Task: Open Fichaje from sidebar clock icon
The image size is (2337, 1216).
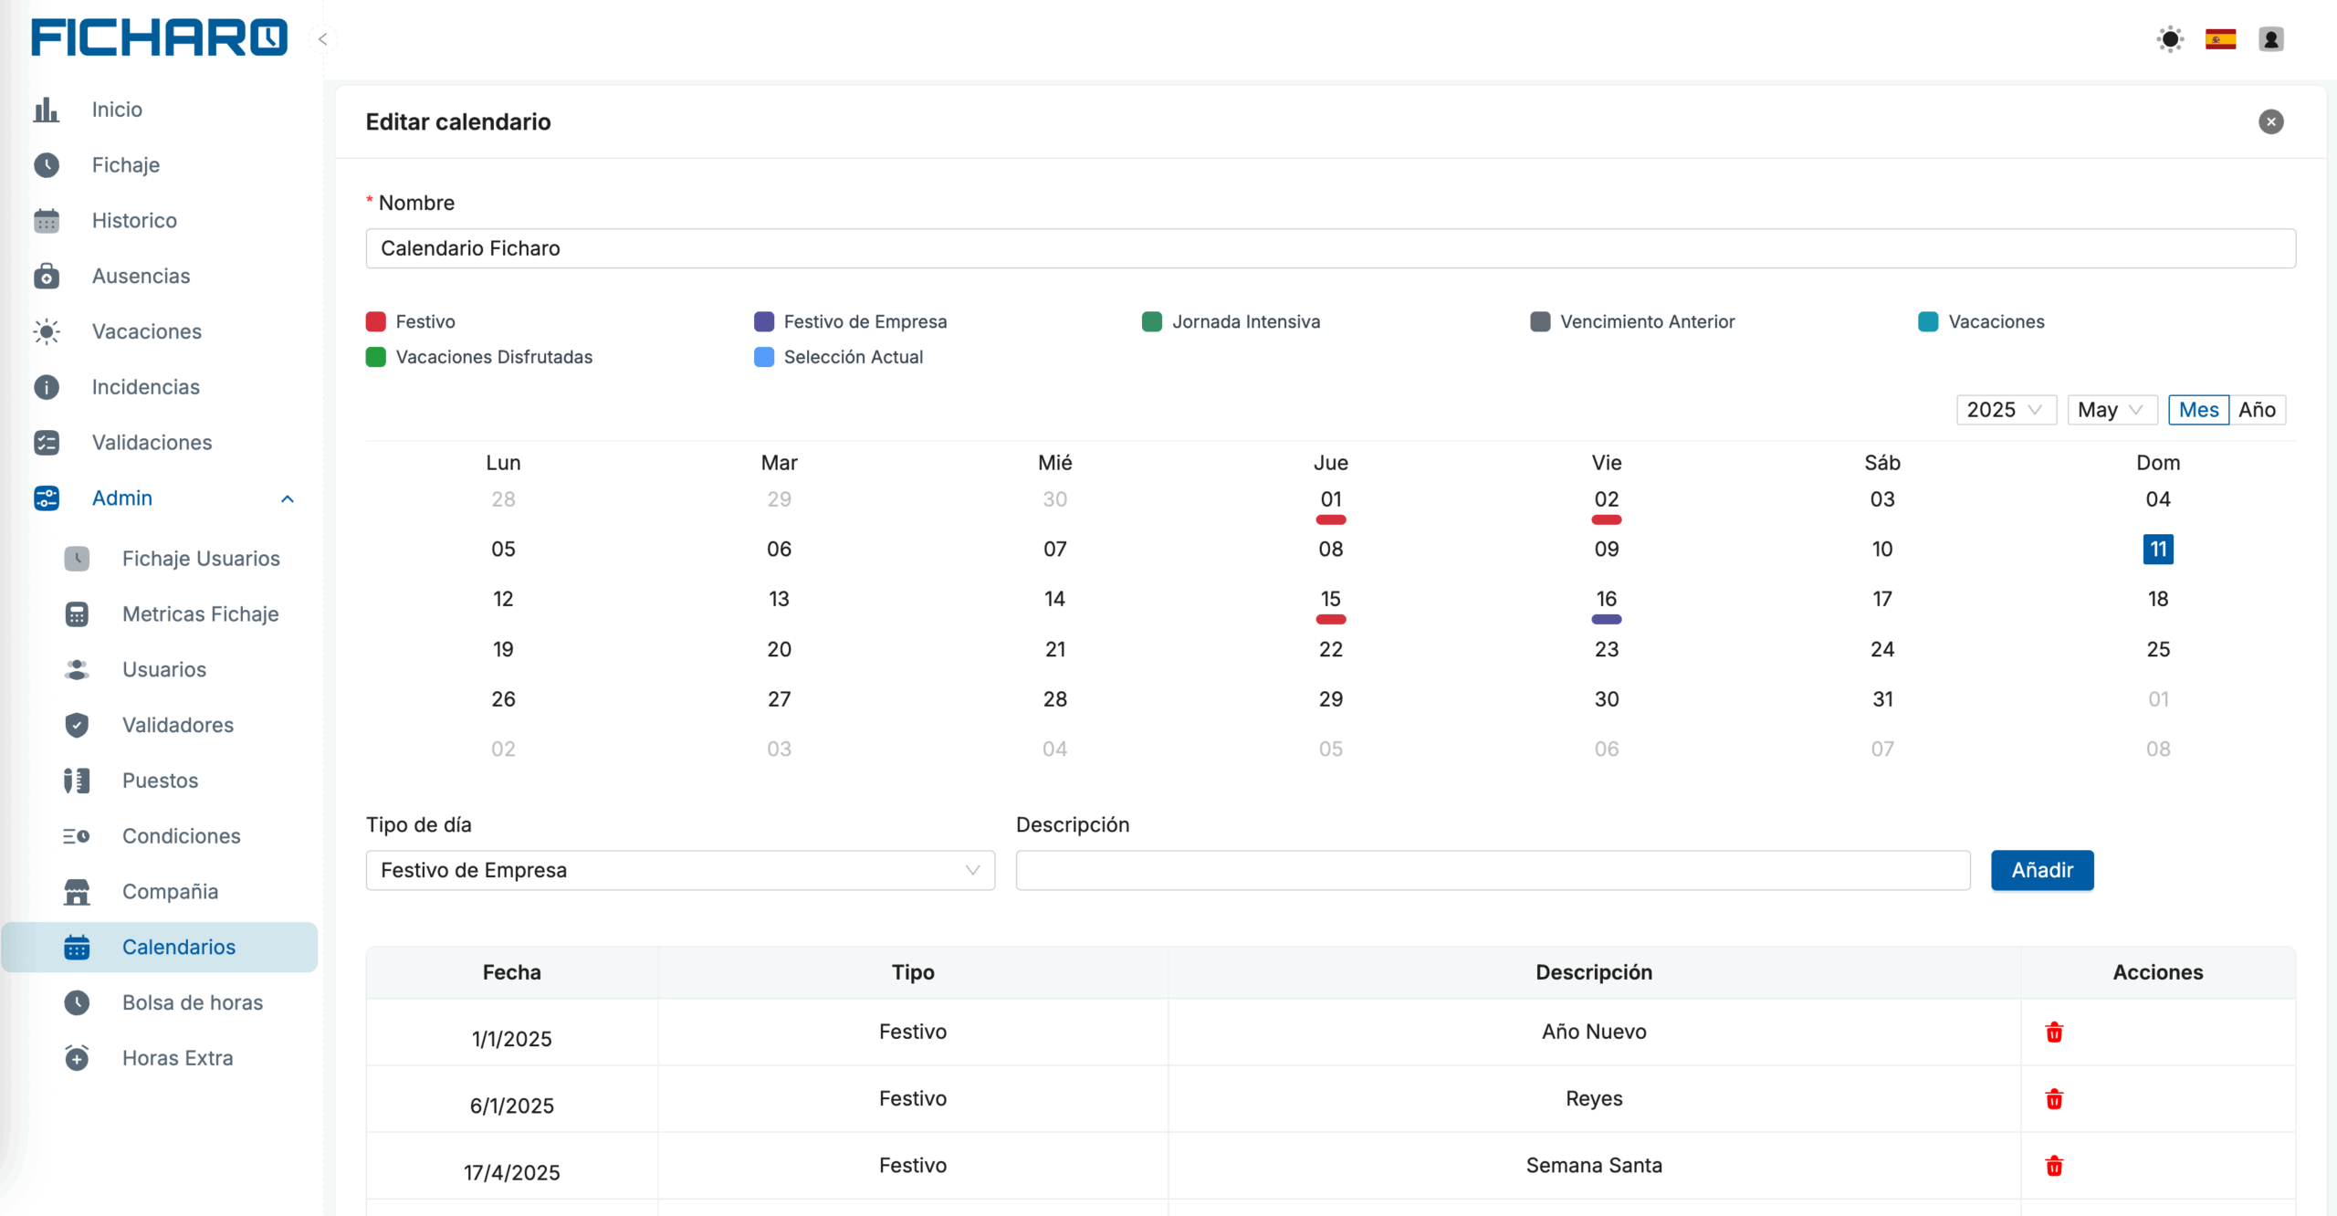Action: pos(47,165)
